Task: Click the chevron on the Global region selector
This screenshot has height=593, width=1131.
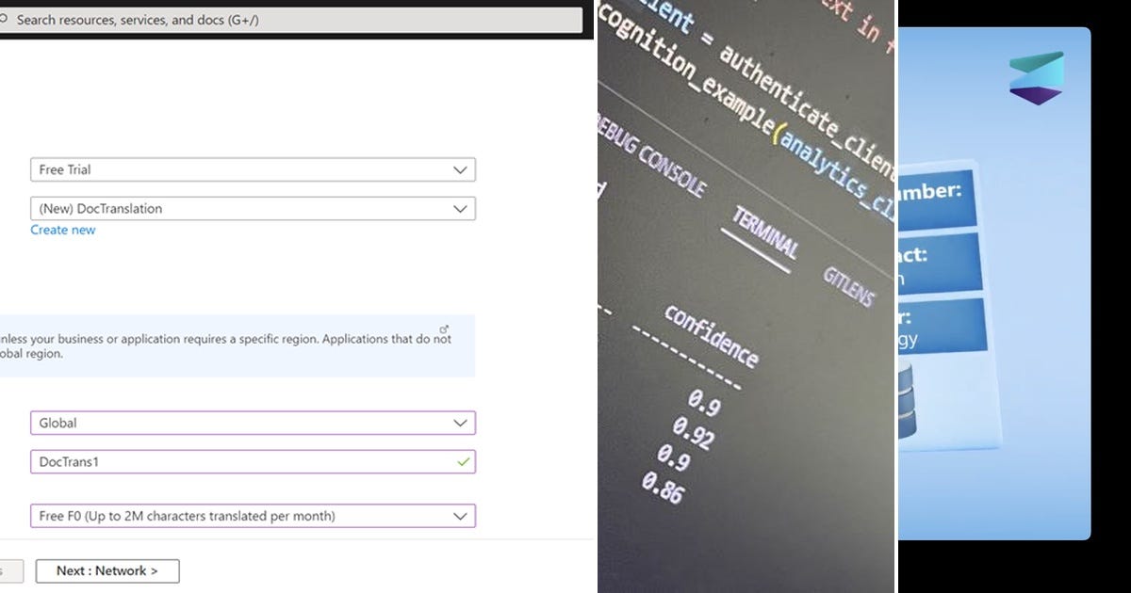Action: [x=460, y=423]
